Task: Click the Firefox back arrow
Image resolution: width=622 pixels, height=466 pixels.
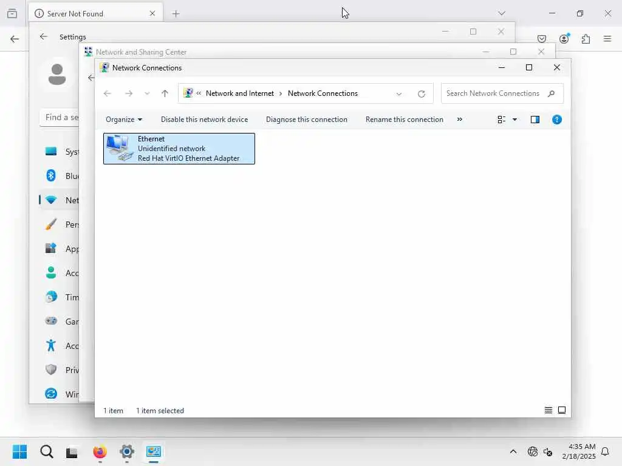Action: point(15,39)
